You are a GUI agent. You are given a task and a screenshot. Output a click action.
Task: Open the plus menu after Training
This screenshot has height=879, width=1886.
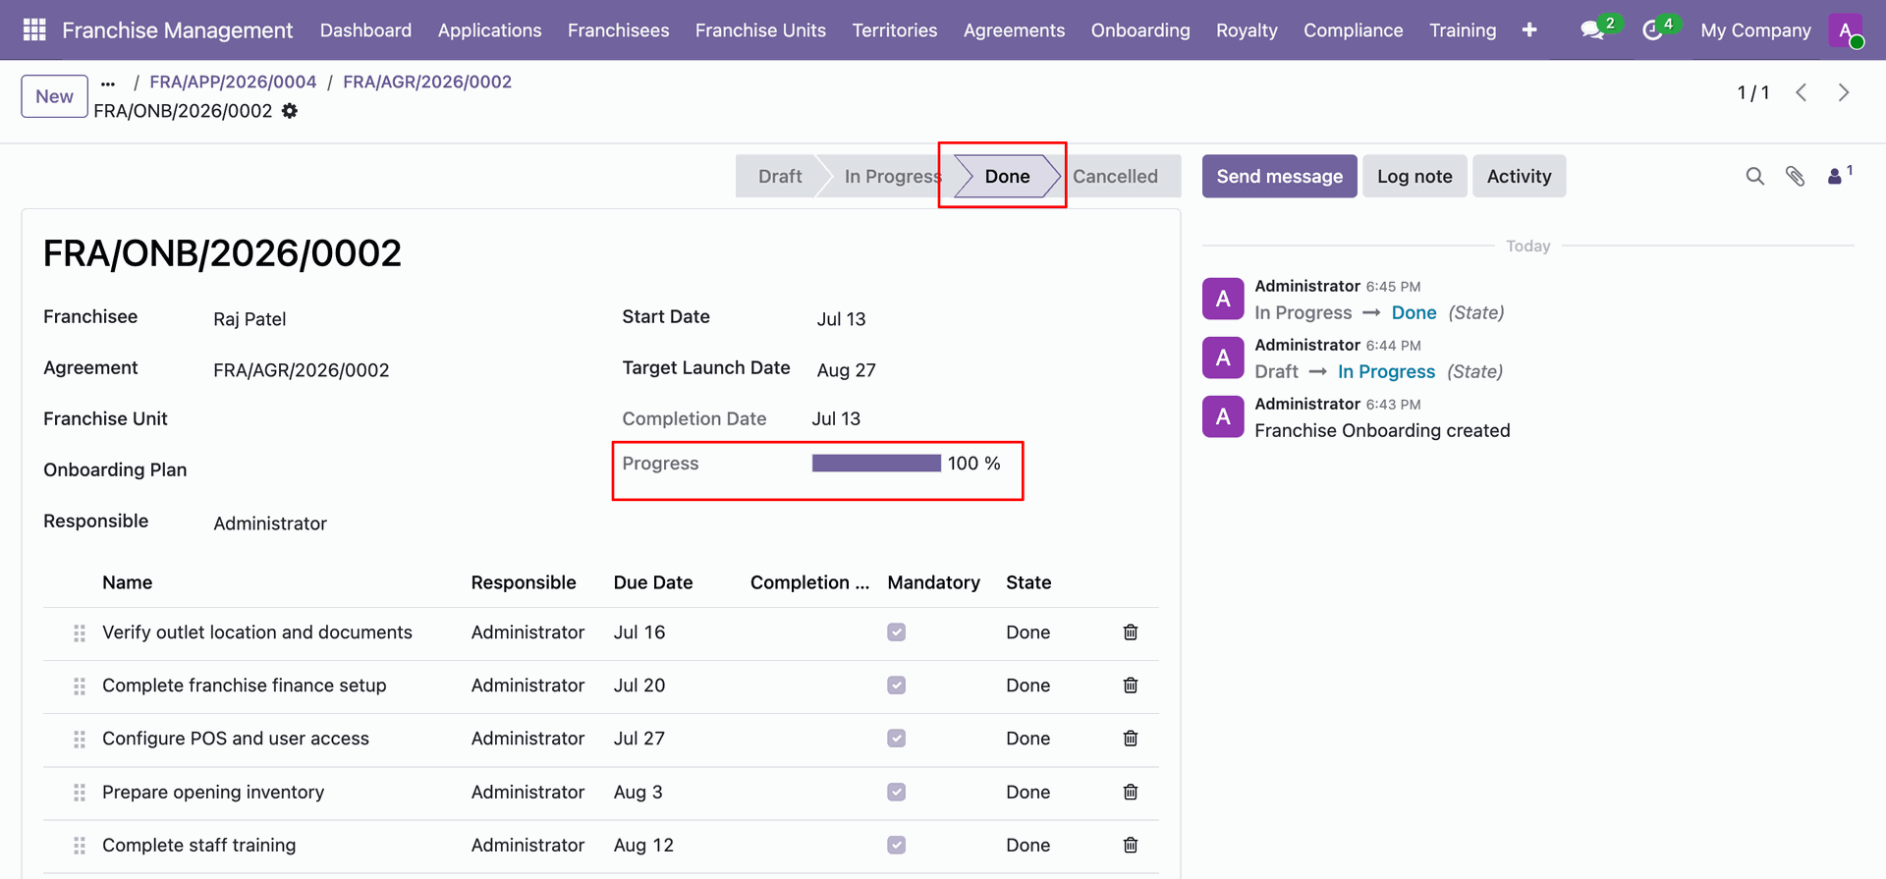1529,30
